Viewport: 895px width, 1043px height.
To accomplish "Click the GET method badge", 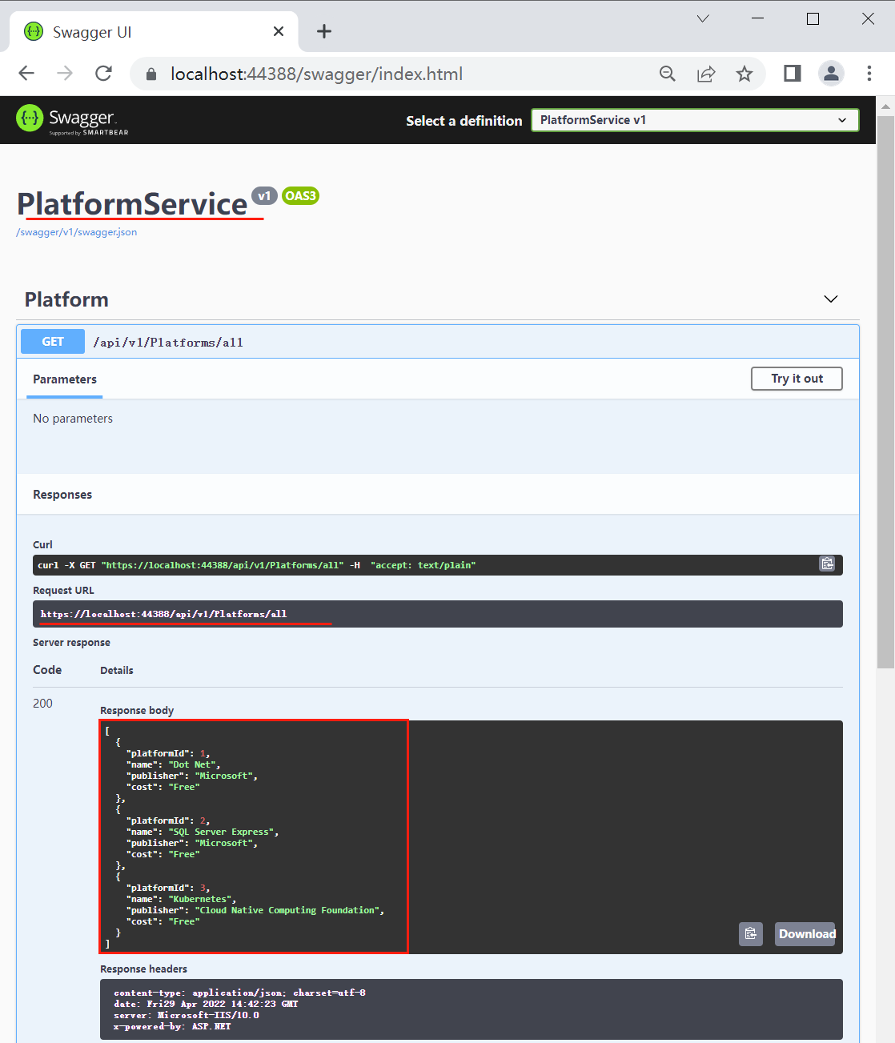I will (x=53, y=342).
